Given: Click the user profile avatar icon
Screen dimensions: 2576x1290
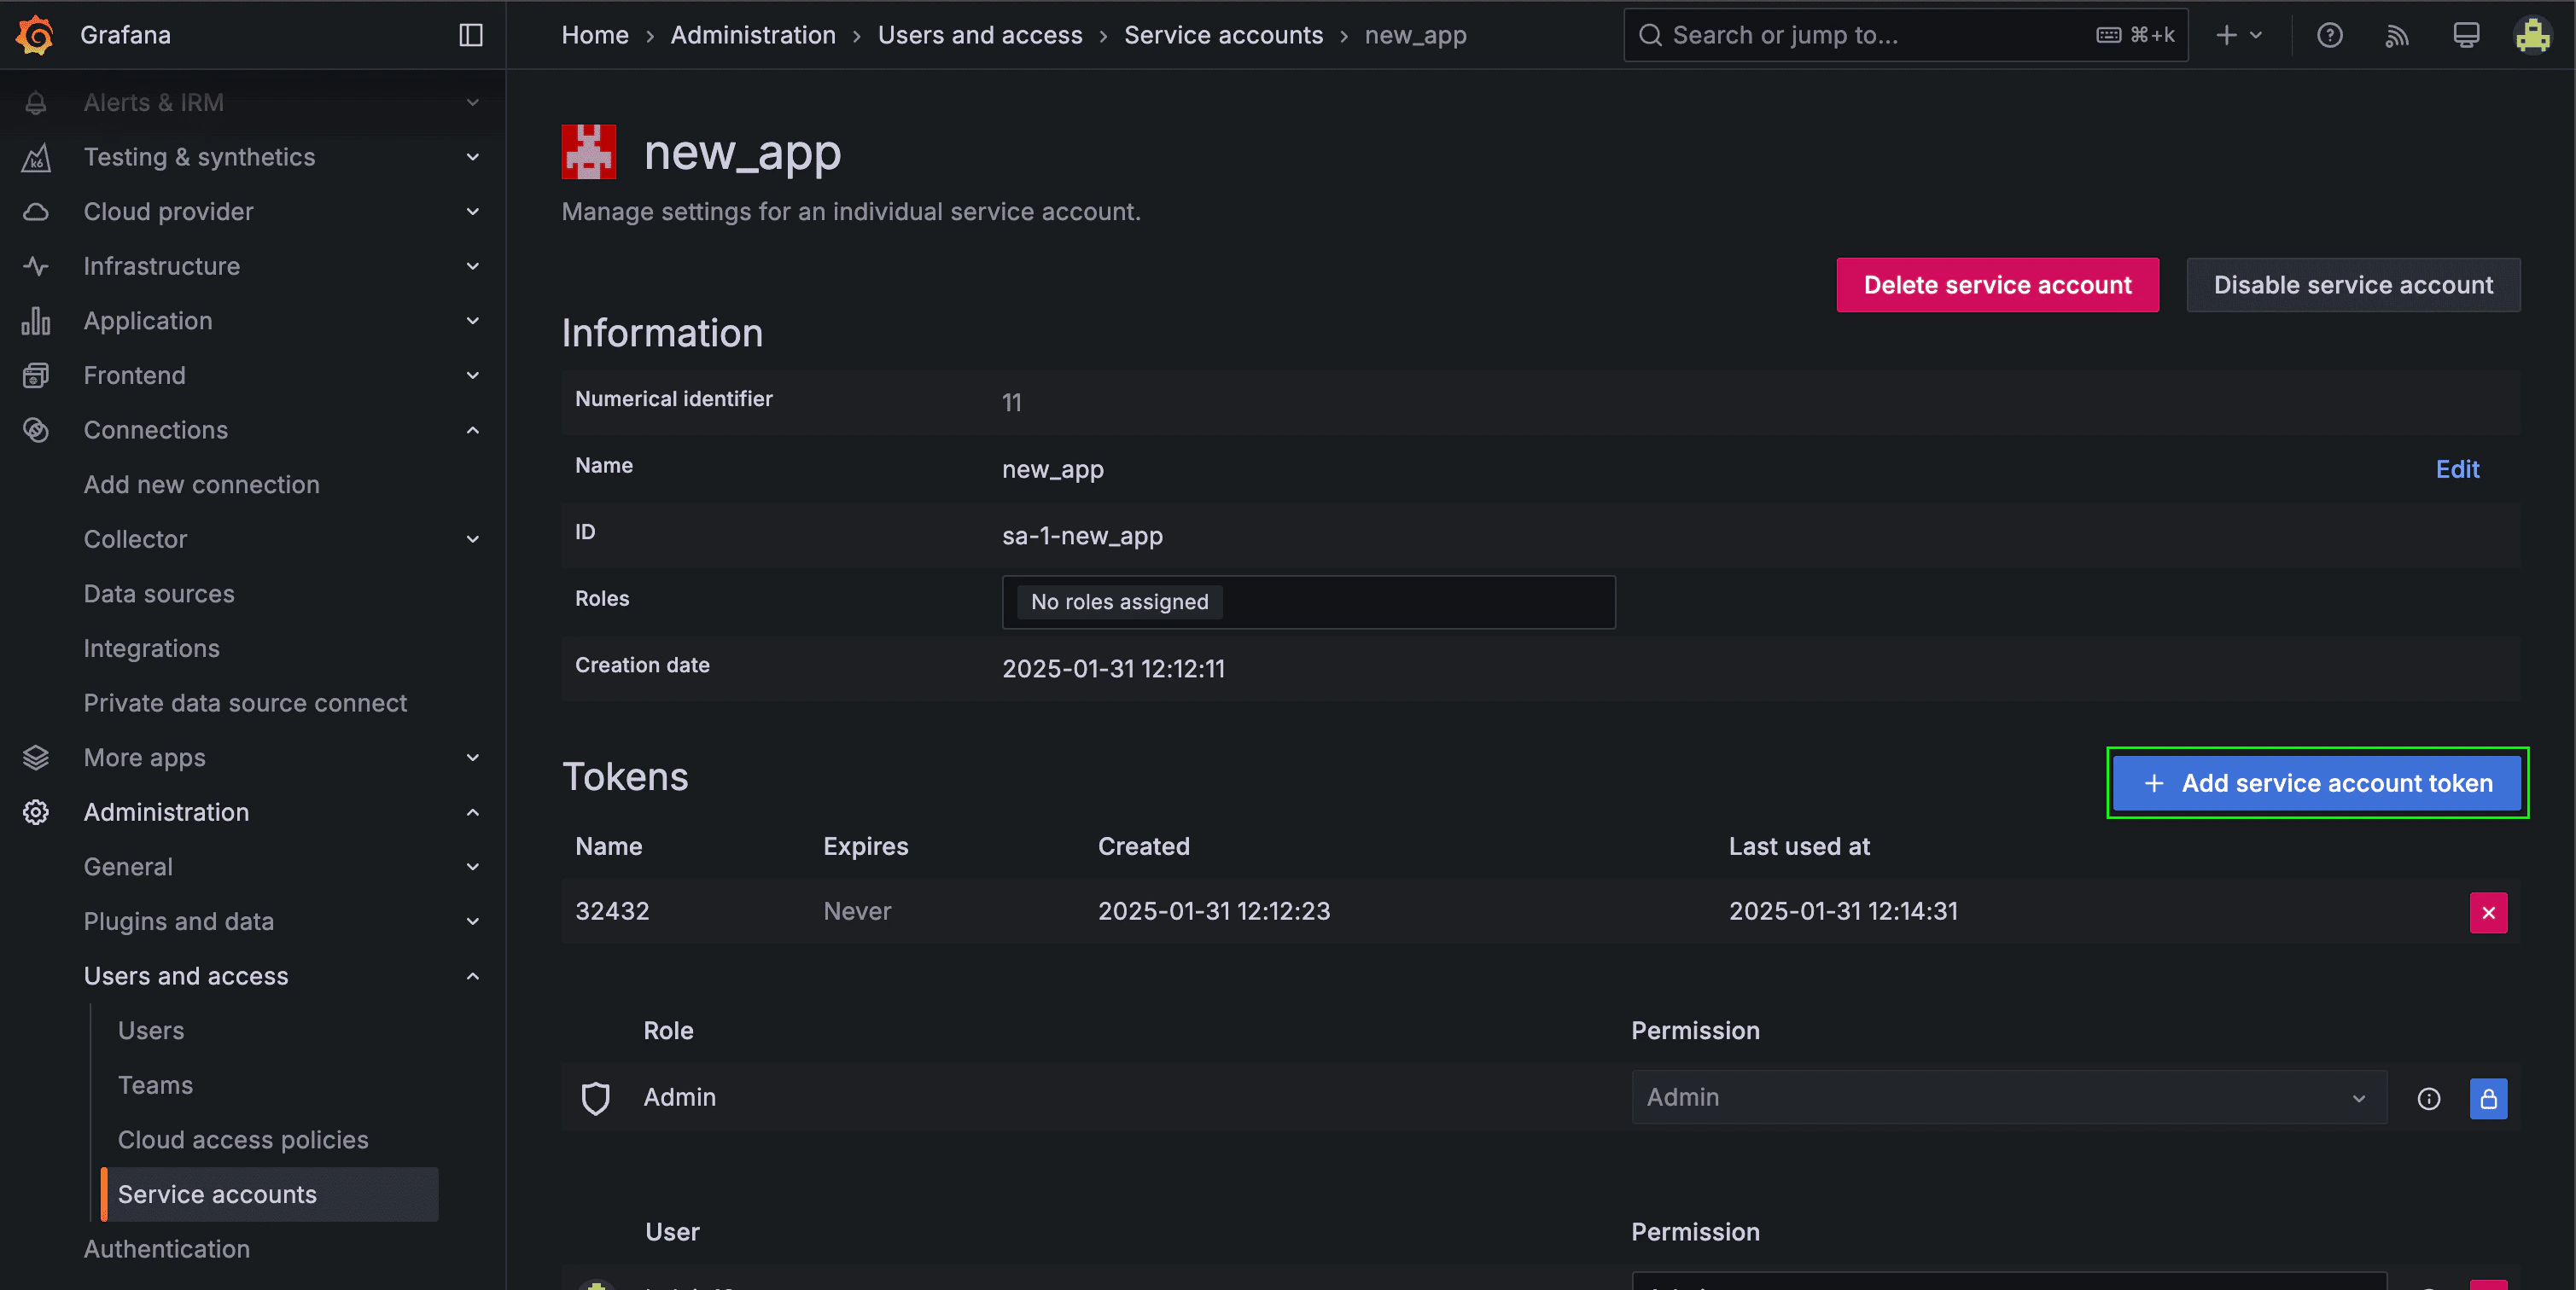Looking at the screenshot, I should (x=2532, y=35).
